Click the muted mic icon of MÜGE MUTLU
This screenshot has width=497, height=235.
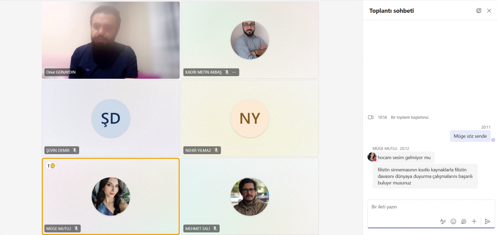pyautogui.click(x=76, y=228)
